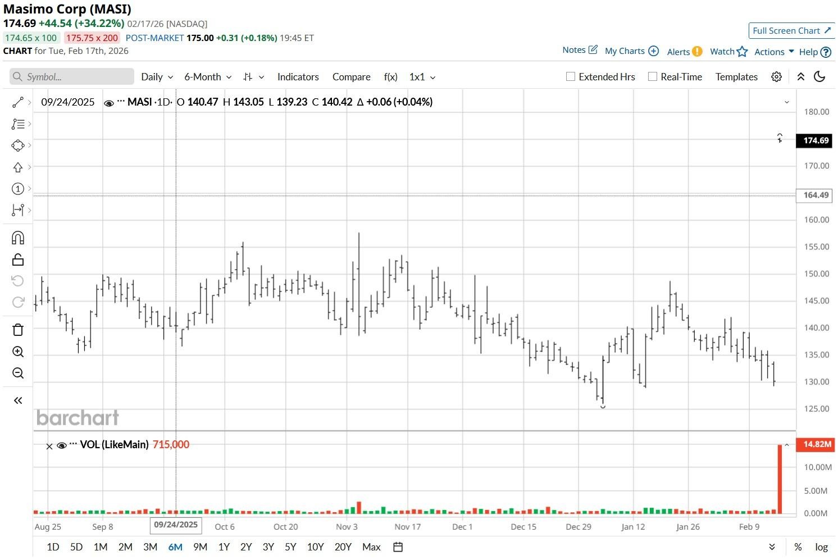838x560 pixels.
Task: Collapse the left drawing toolbar
Action: [x=18, y=400]
